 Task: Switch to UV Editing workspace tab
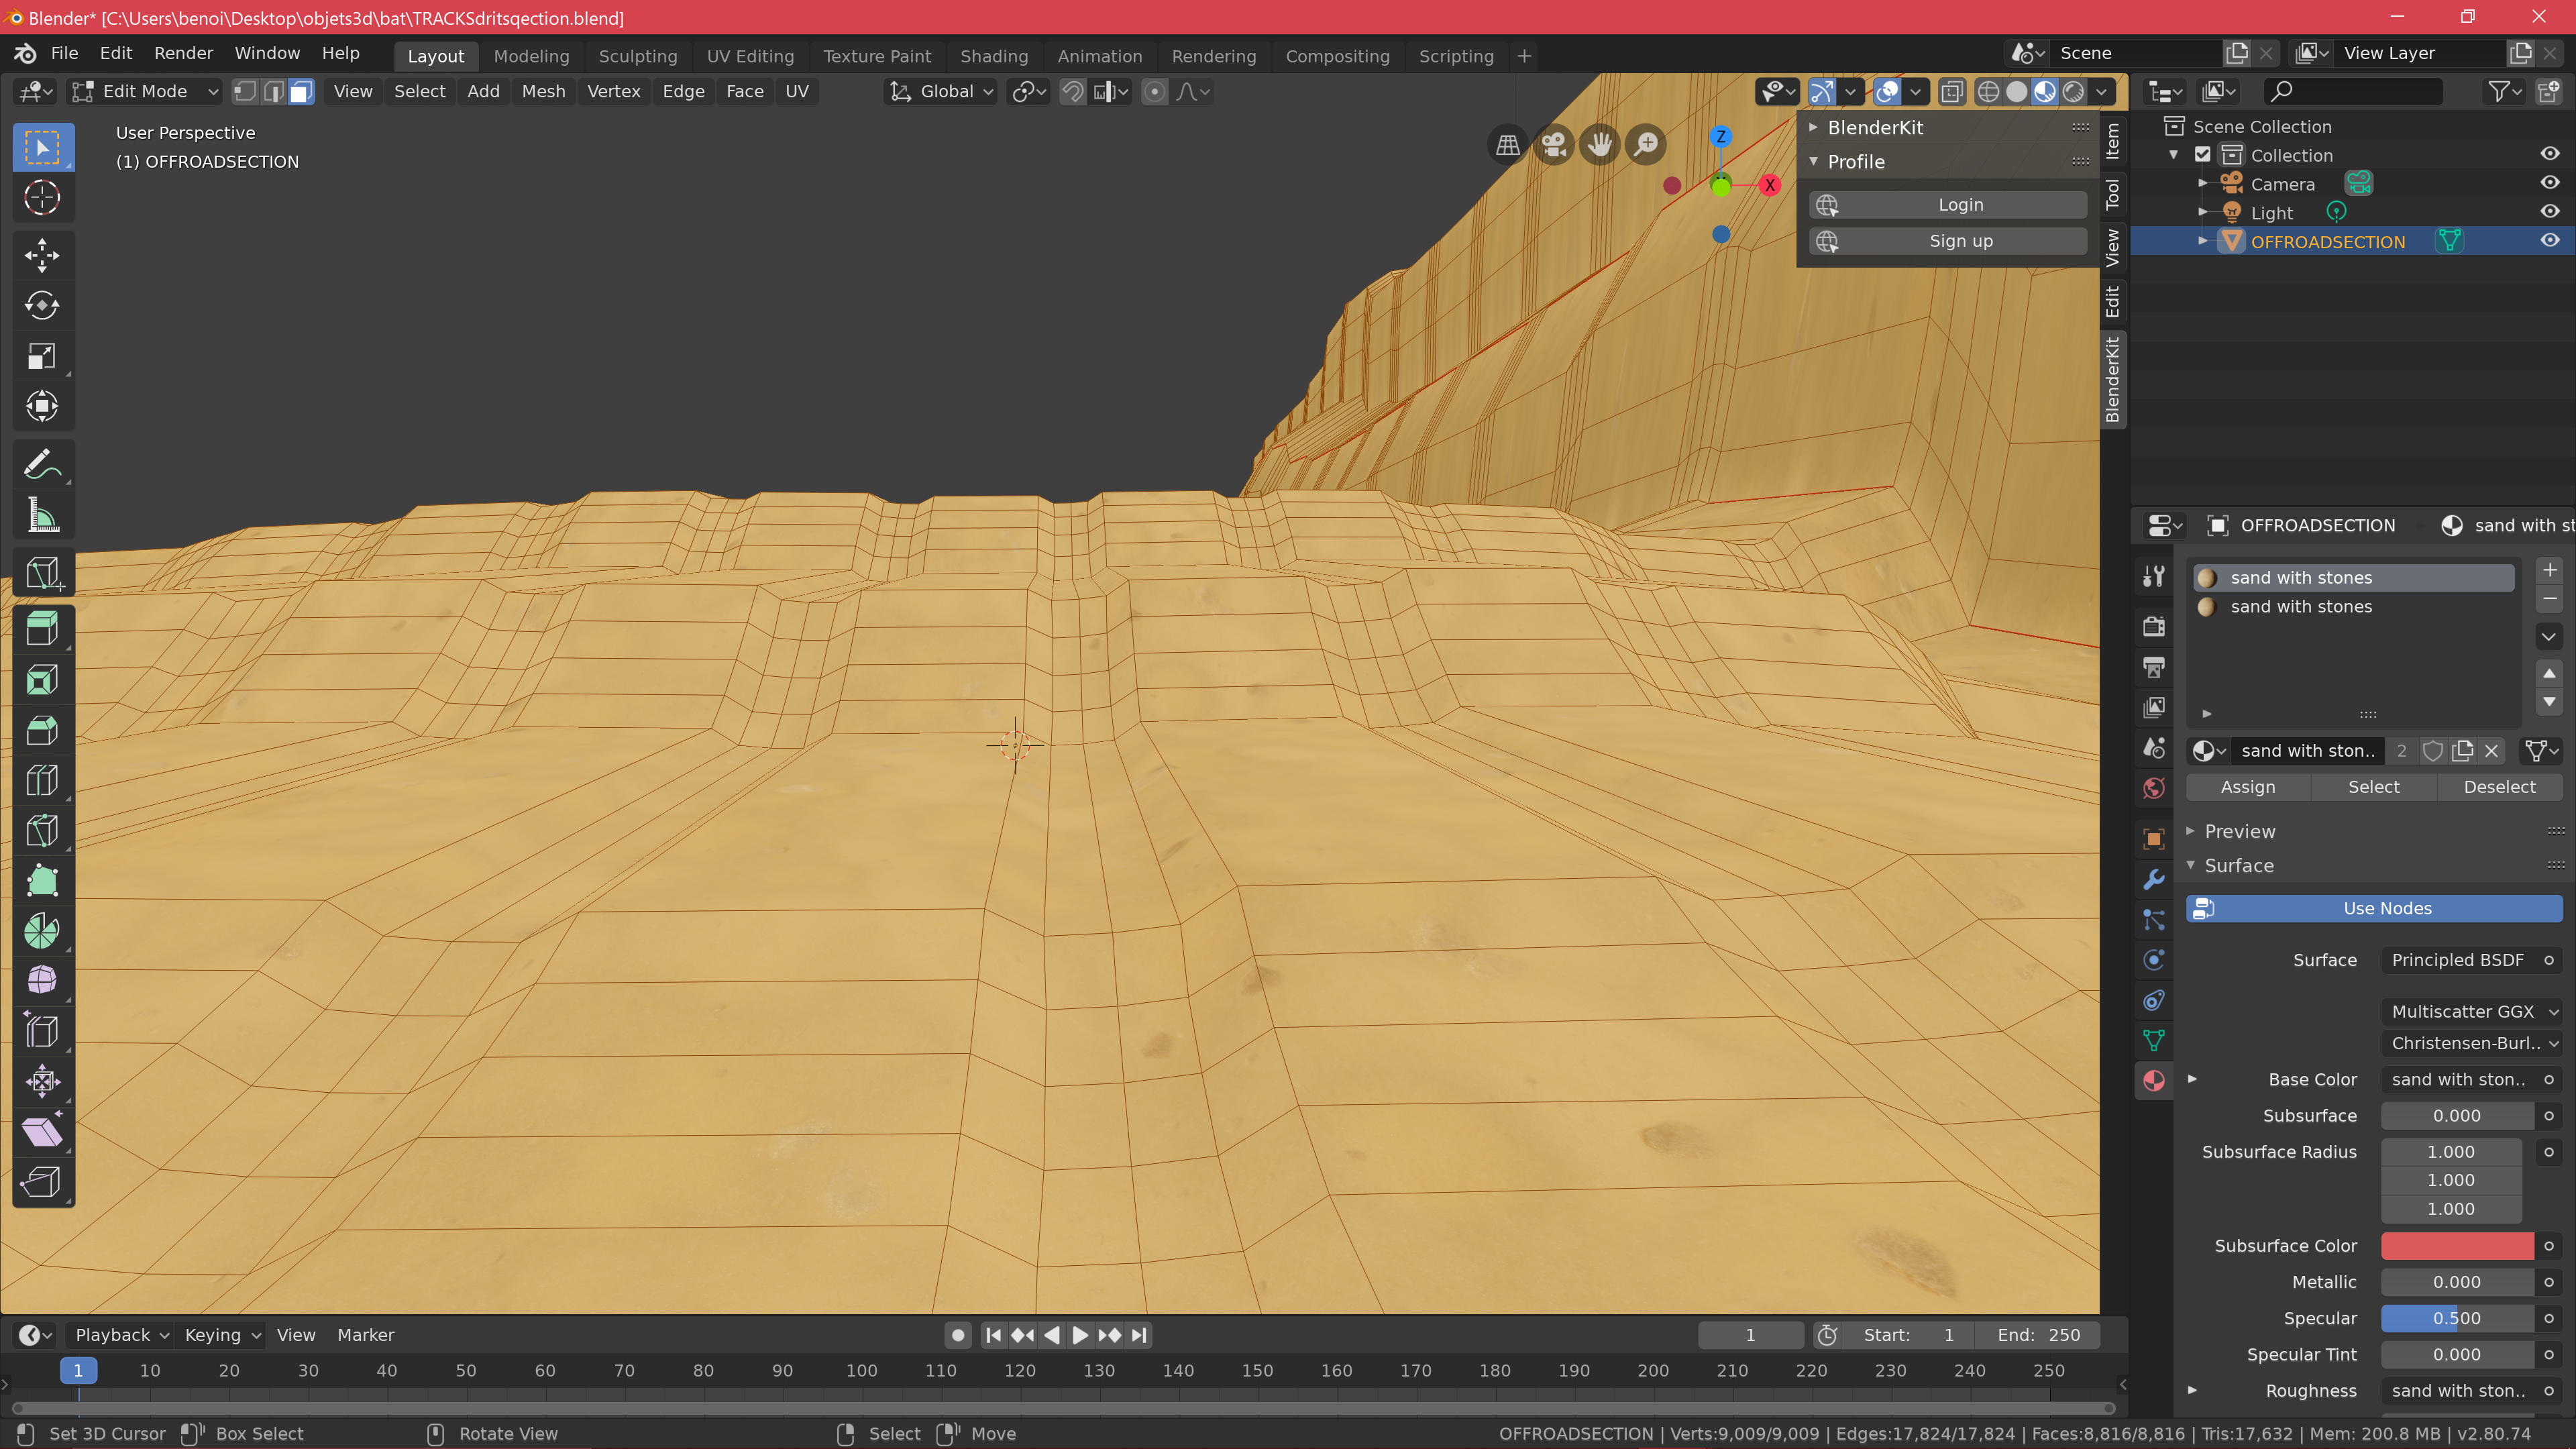click(x=750, y=56)
